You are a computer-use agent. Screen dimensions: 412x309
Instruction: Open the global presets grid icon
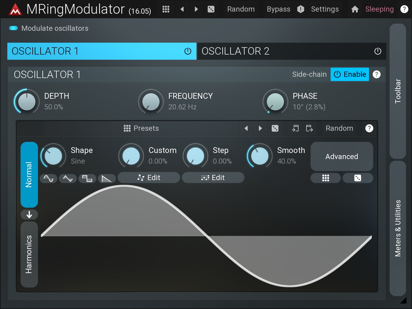click(x=166, y=9)
